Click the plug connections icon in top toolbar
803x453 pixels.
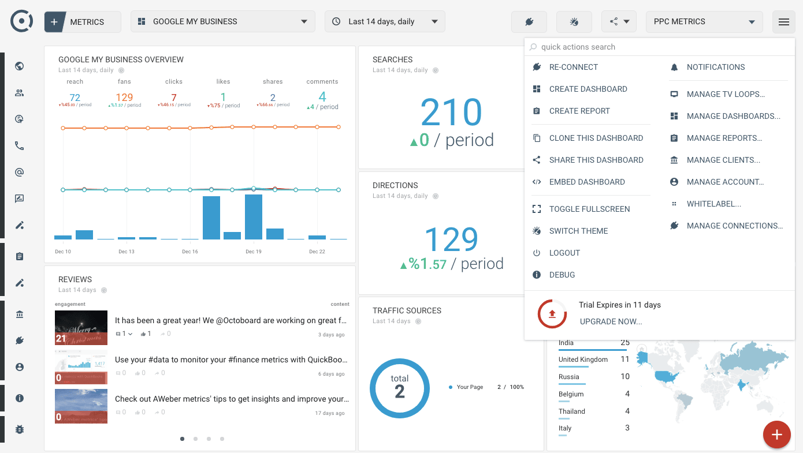pyautogui.click(x=528, y=21)
